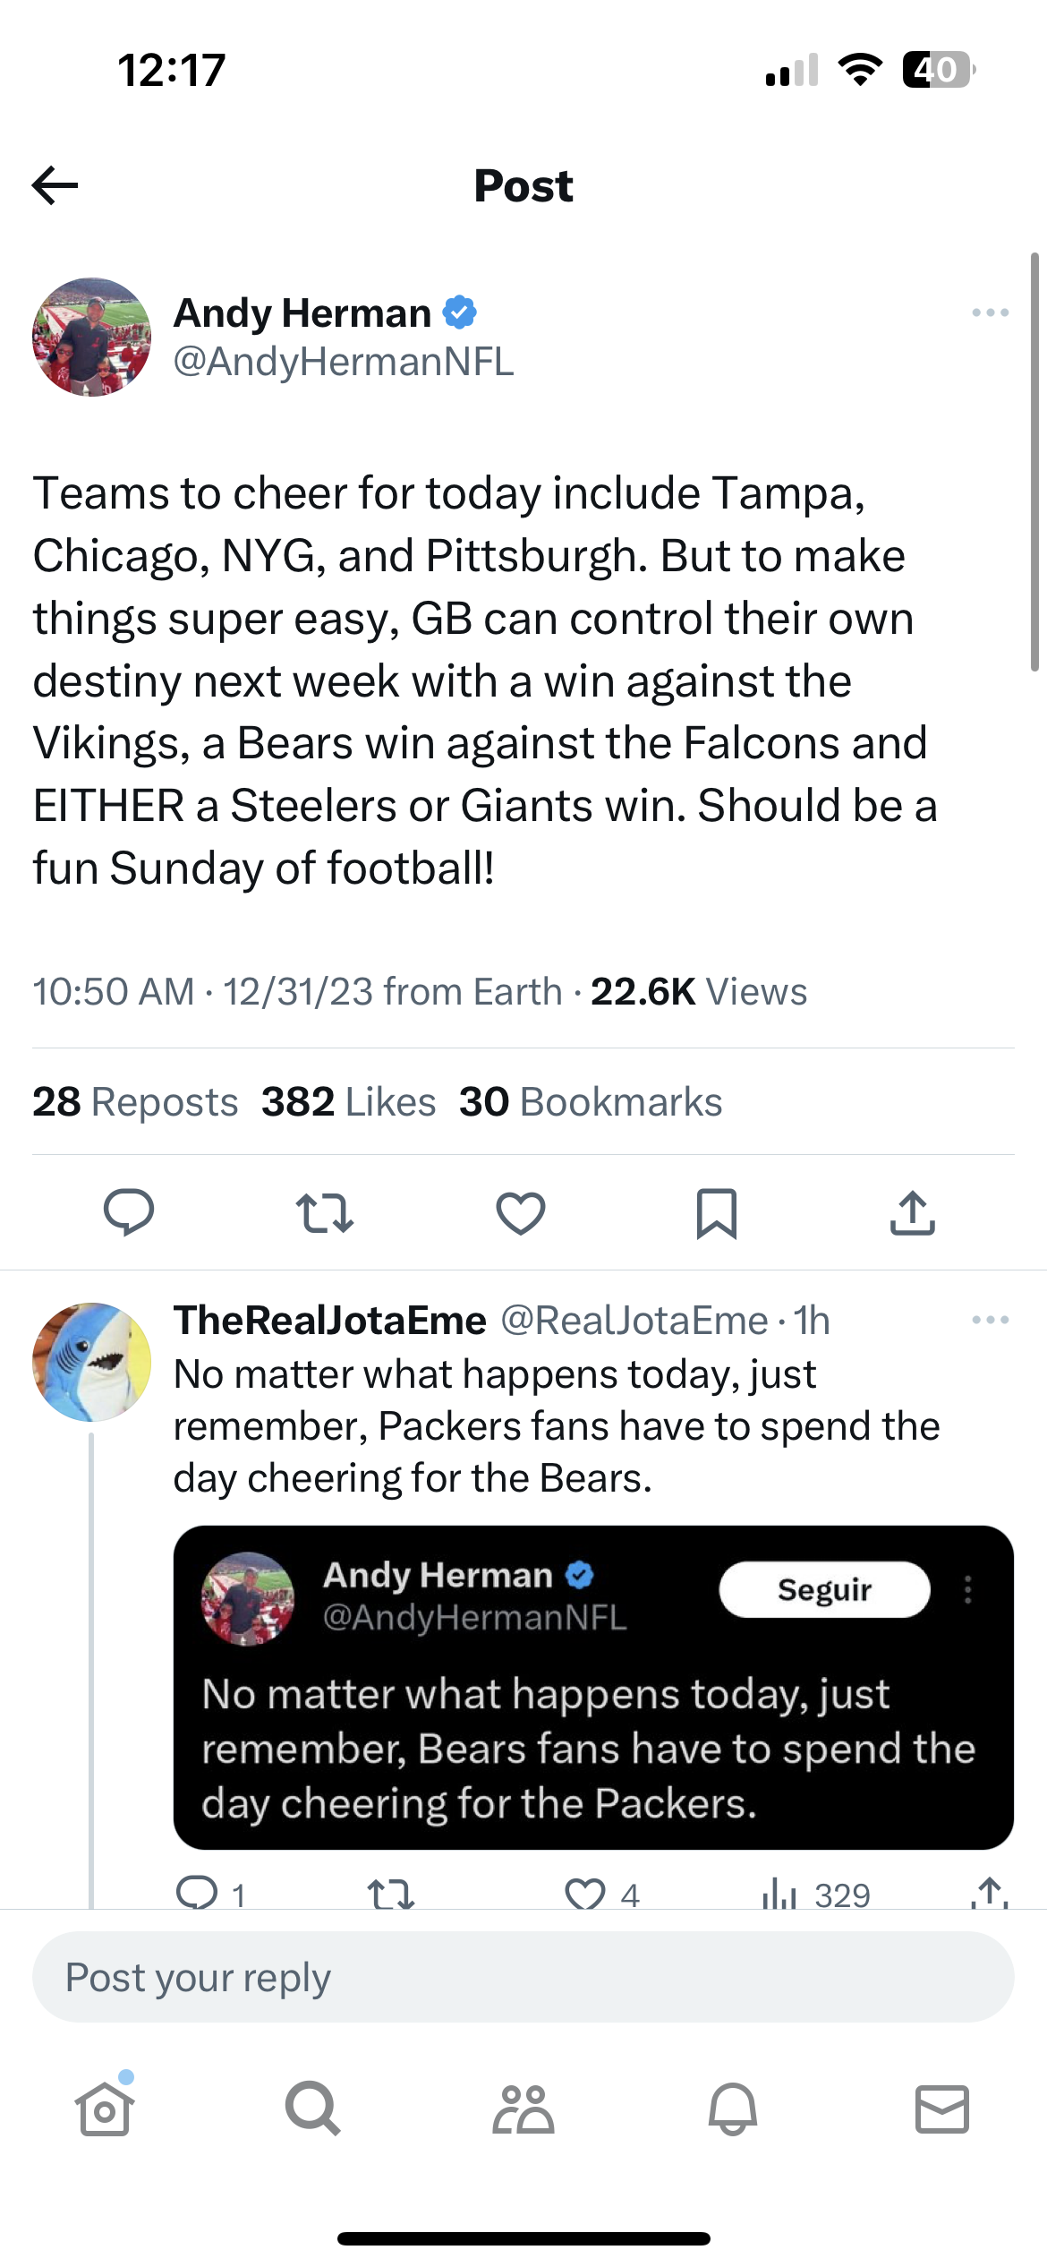The height and width of the screenshot is (2267, 1047).
Task: Open Direct Messages via the envelope icon
Action: pos(942,2109)
